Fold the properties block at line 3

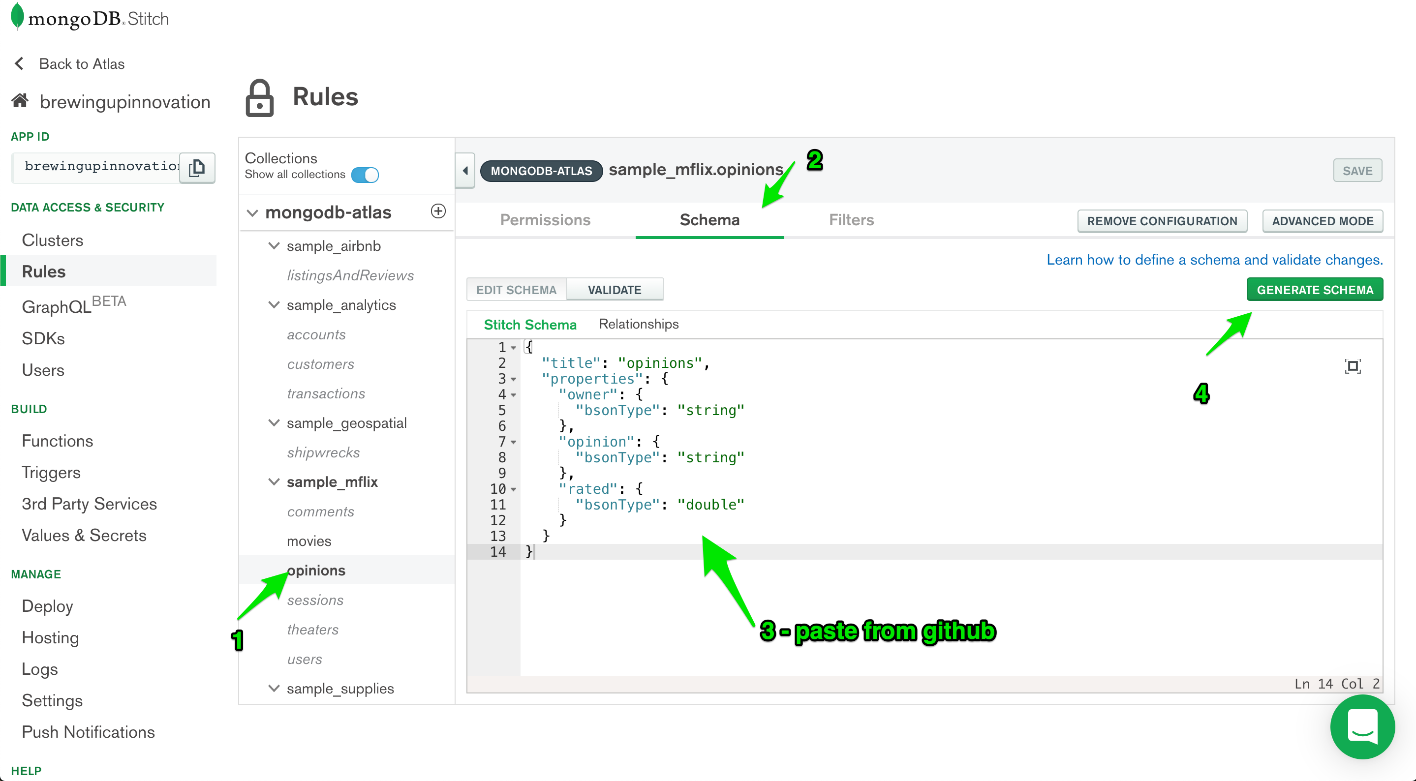tap(513, 379)
